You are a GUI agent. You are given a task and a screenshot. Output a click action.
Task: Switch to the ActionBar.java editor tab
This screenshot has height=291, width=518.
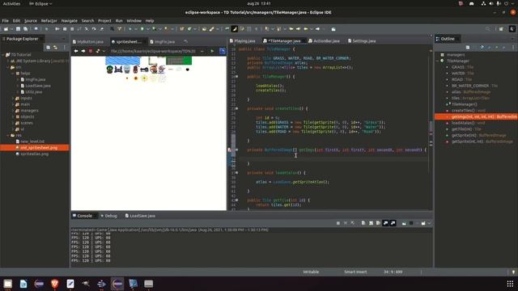pos(324,41)
